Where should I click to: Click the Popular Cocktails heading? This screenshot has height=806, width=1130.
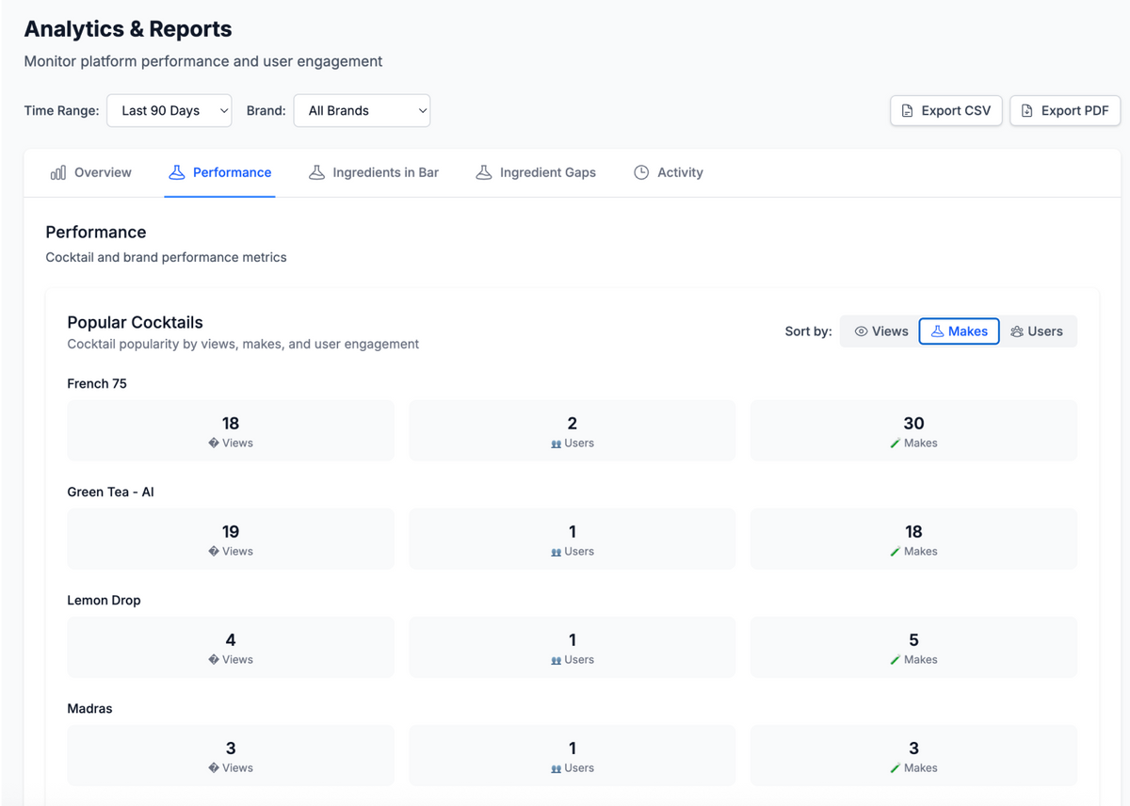[x=135, y=322]
